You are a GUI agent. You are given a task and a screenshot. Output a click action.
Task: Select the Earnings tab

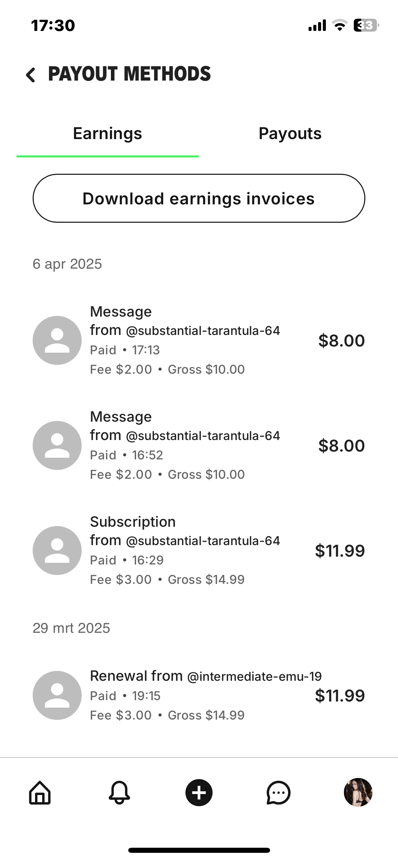107,133
